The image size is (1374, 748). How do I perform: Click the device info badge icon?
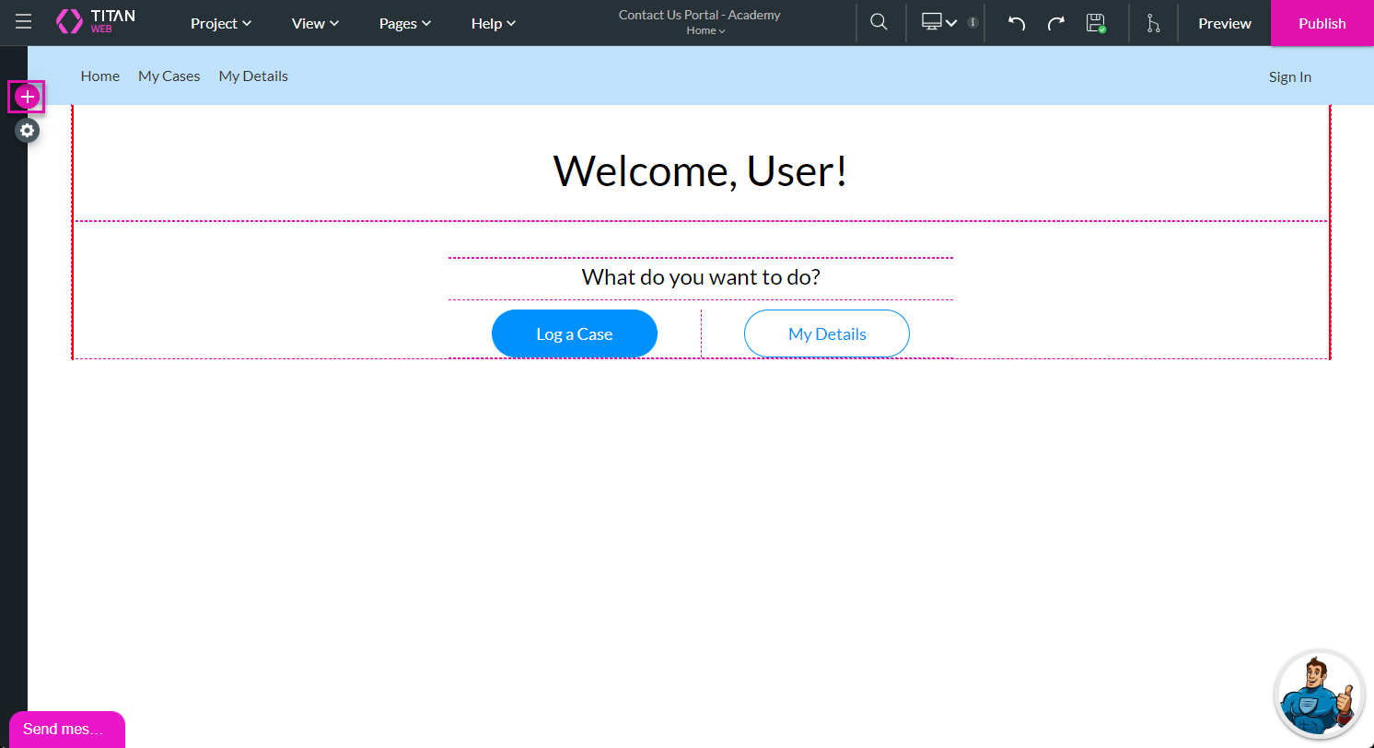(x=972, y=23)
